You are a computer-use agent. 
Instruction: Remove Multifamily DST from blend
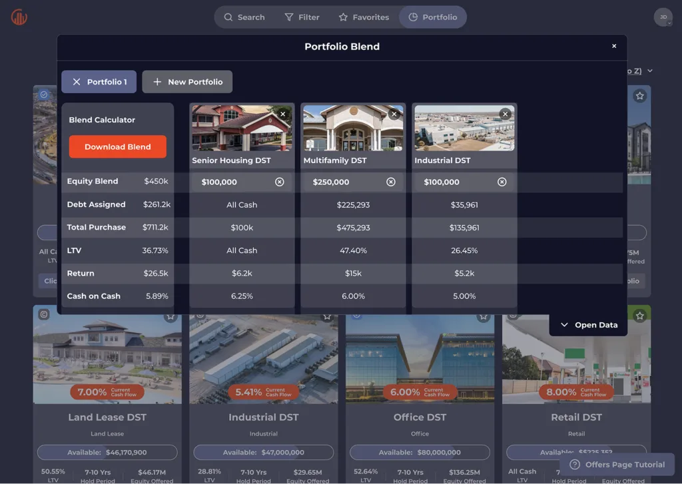(394, 114)
